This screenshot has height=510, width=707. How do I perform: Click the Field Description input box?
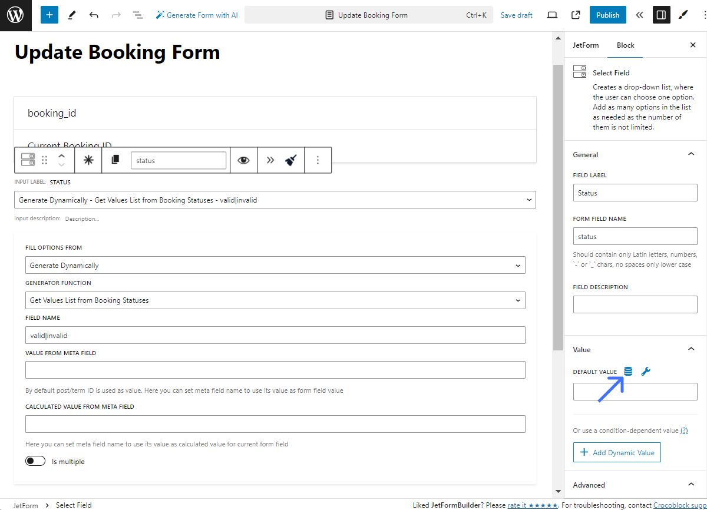[635, 304]
